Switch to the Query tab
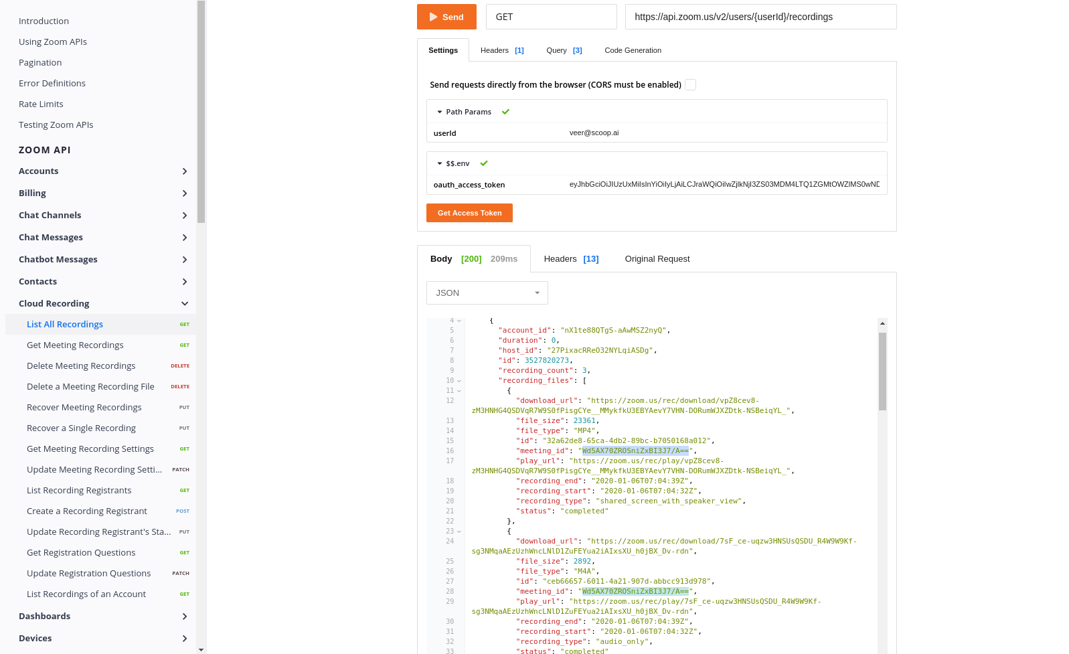The height and width of the screenshot is (654, 1069). point(564,50)
